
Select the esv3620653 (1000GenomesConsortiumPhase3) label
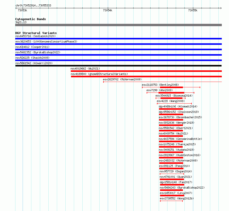click(x=46, y=41)
